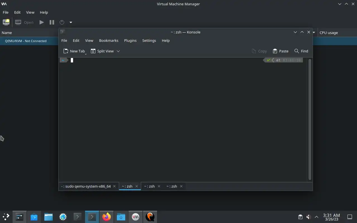Open the Virtual Machine Manager Help menu

tap(44, 12)
